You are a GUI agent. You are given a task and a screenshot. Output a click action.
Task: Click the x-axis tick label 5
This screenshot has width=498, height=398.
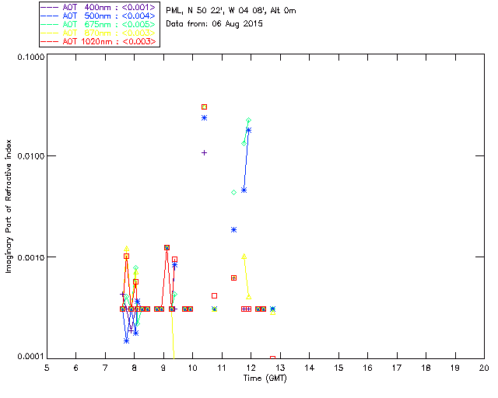pyautogui.click(x=47, y=368)
